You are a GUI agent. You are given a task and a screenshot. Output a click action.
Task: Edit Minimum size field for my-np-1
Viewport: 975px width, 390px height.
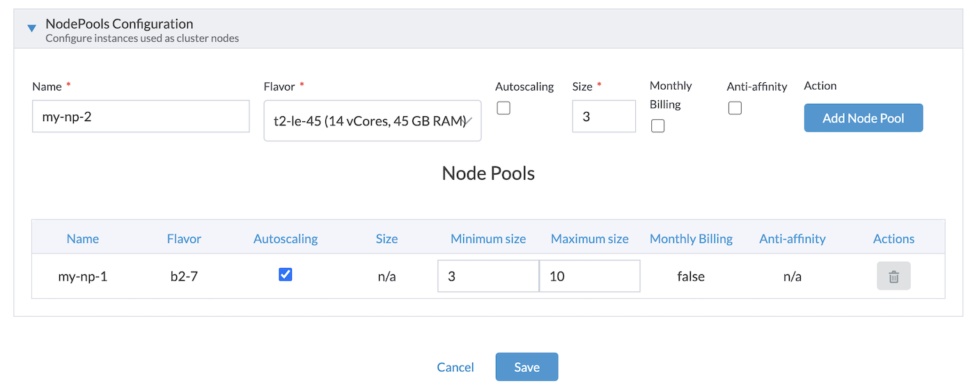(x=487, y=276)
